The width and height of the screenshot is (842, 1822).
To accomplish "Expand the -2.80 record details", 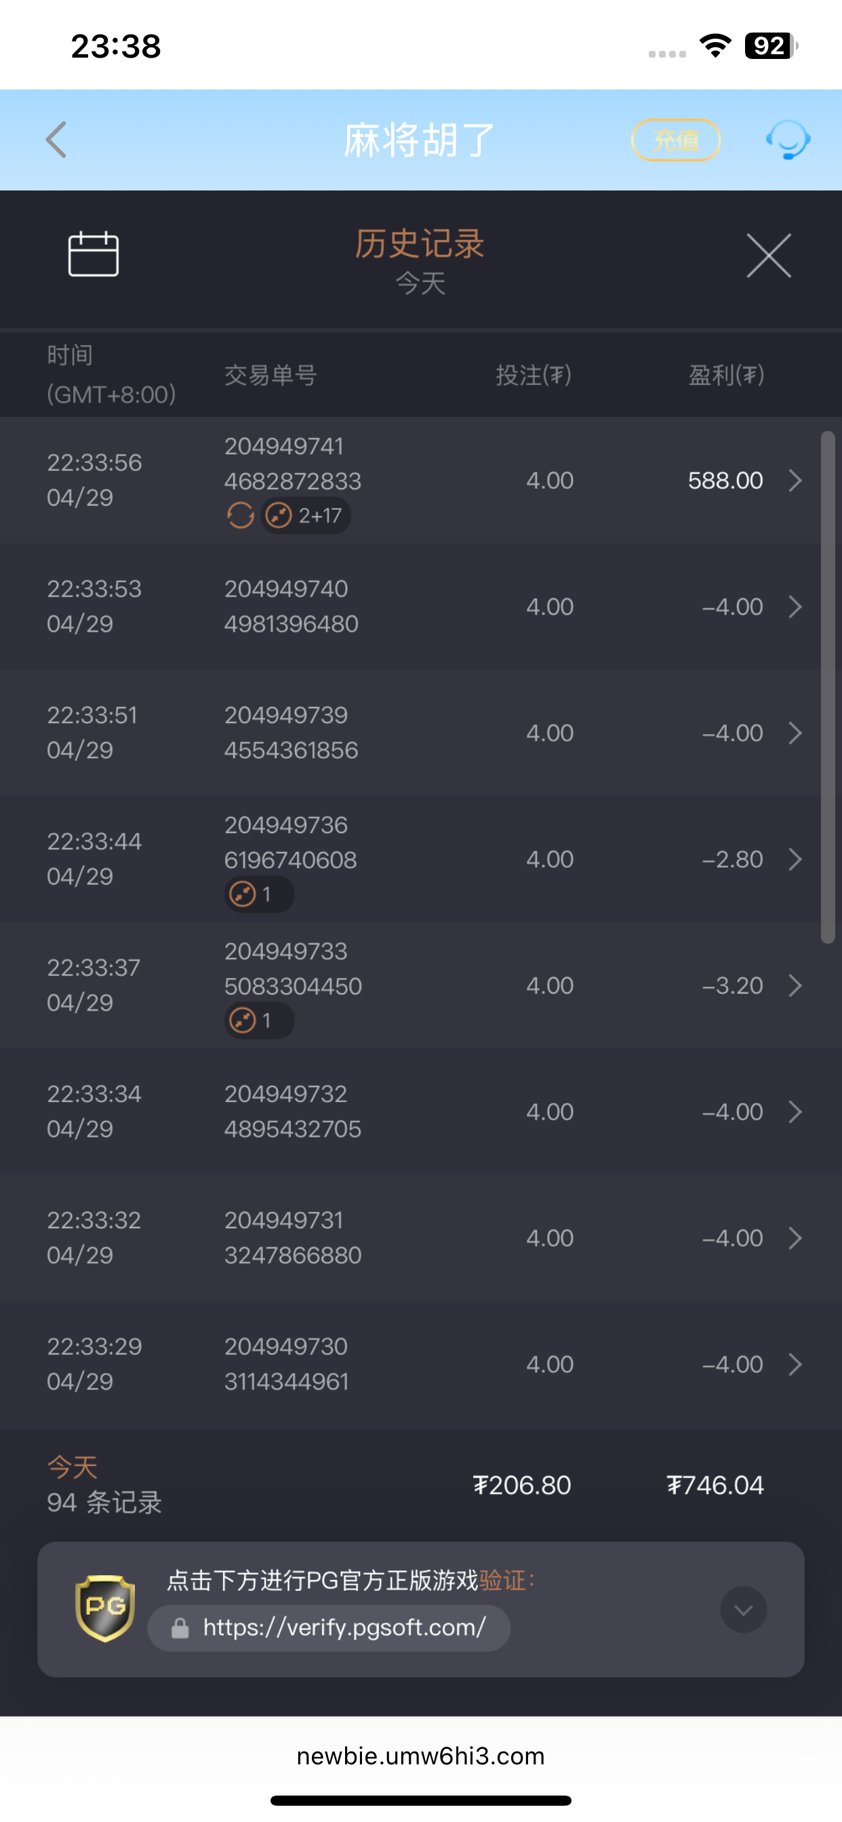I will [x=795, y=859].
